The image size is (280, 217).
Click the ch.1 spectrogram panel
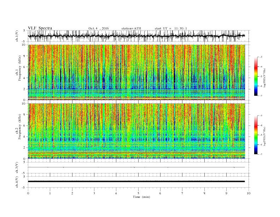[x=136, y=72]
